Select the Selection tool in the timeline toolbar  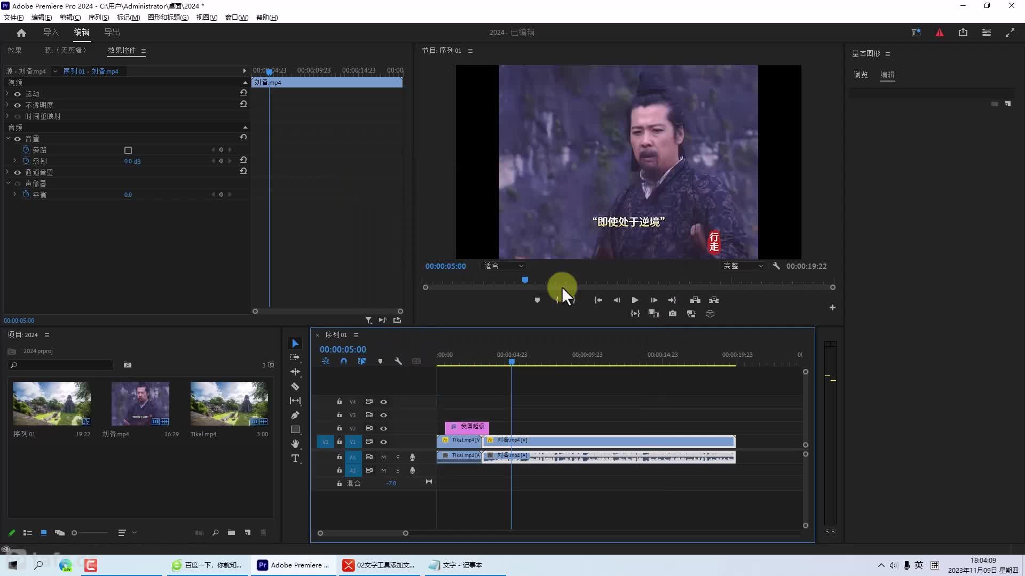click(295, 343)
